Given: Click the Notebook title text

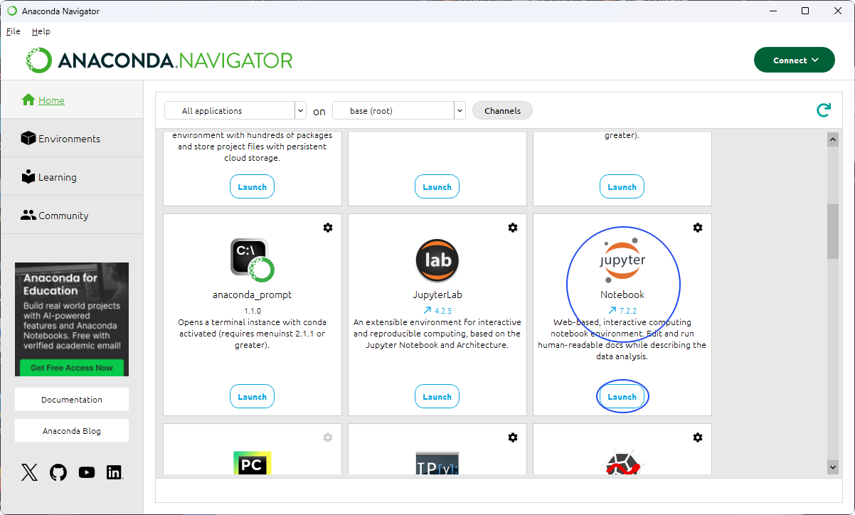Looking at the screenshot, I should pos(622,294).
